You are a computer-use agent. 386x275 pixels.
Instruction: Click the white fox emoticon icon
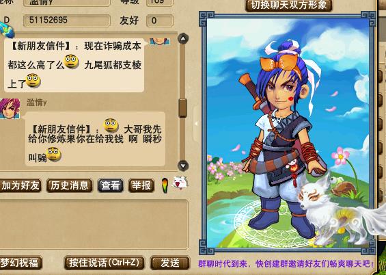(x=180, y=183)
